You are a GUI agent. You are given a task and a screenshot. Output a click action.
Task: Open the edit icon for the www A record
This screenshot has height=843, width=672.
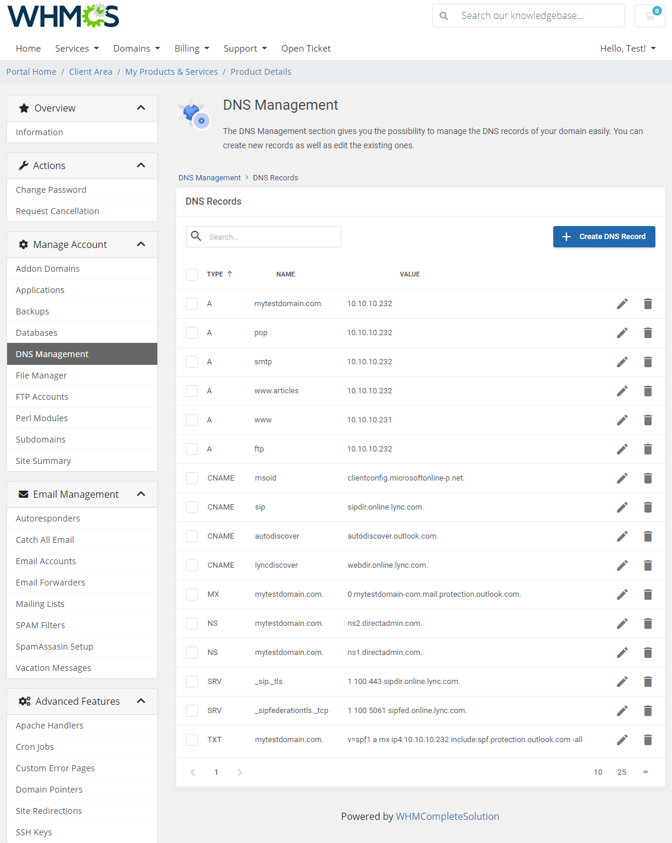pyautogui.click(x=622, y=420)
